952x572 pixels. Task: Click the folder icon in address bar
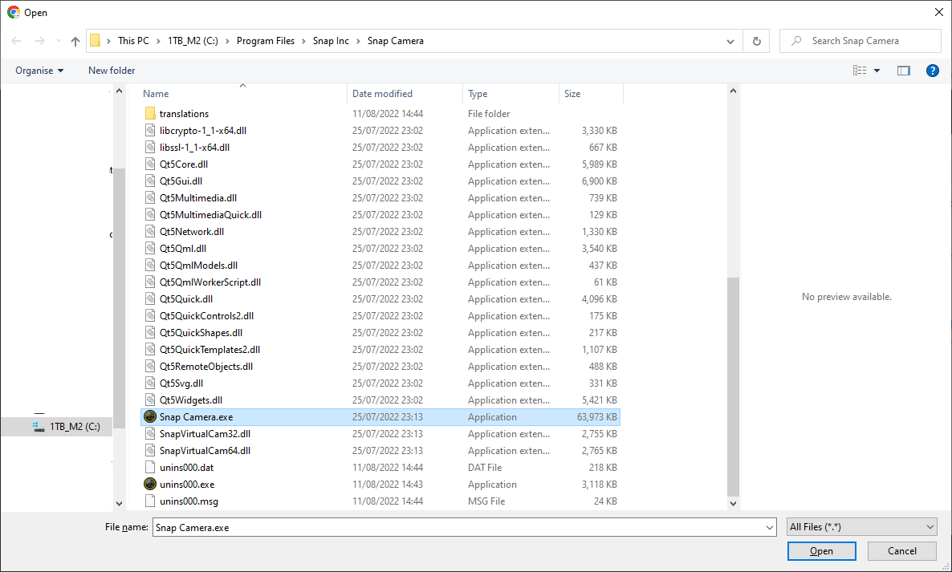pos(95,41)
